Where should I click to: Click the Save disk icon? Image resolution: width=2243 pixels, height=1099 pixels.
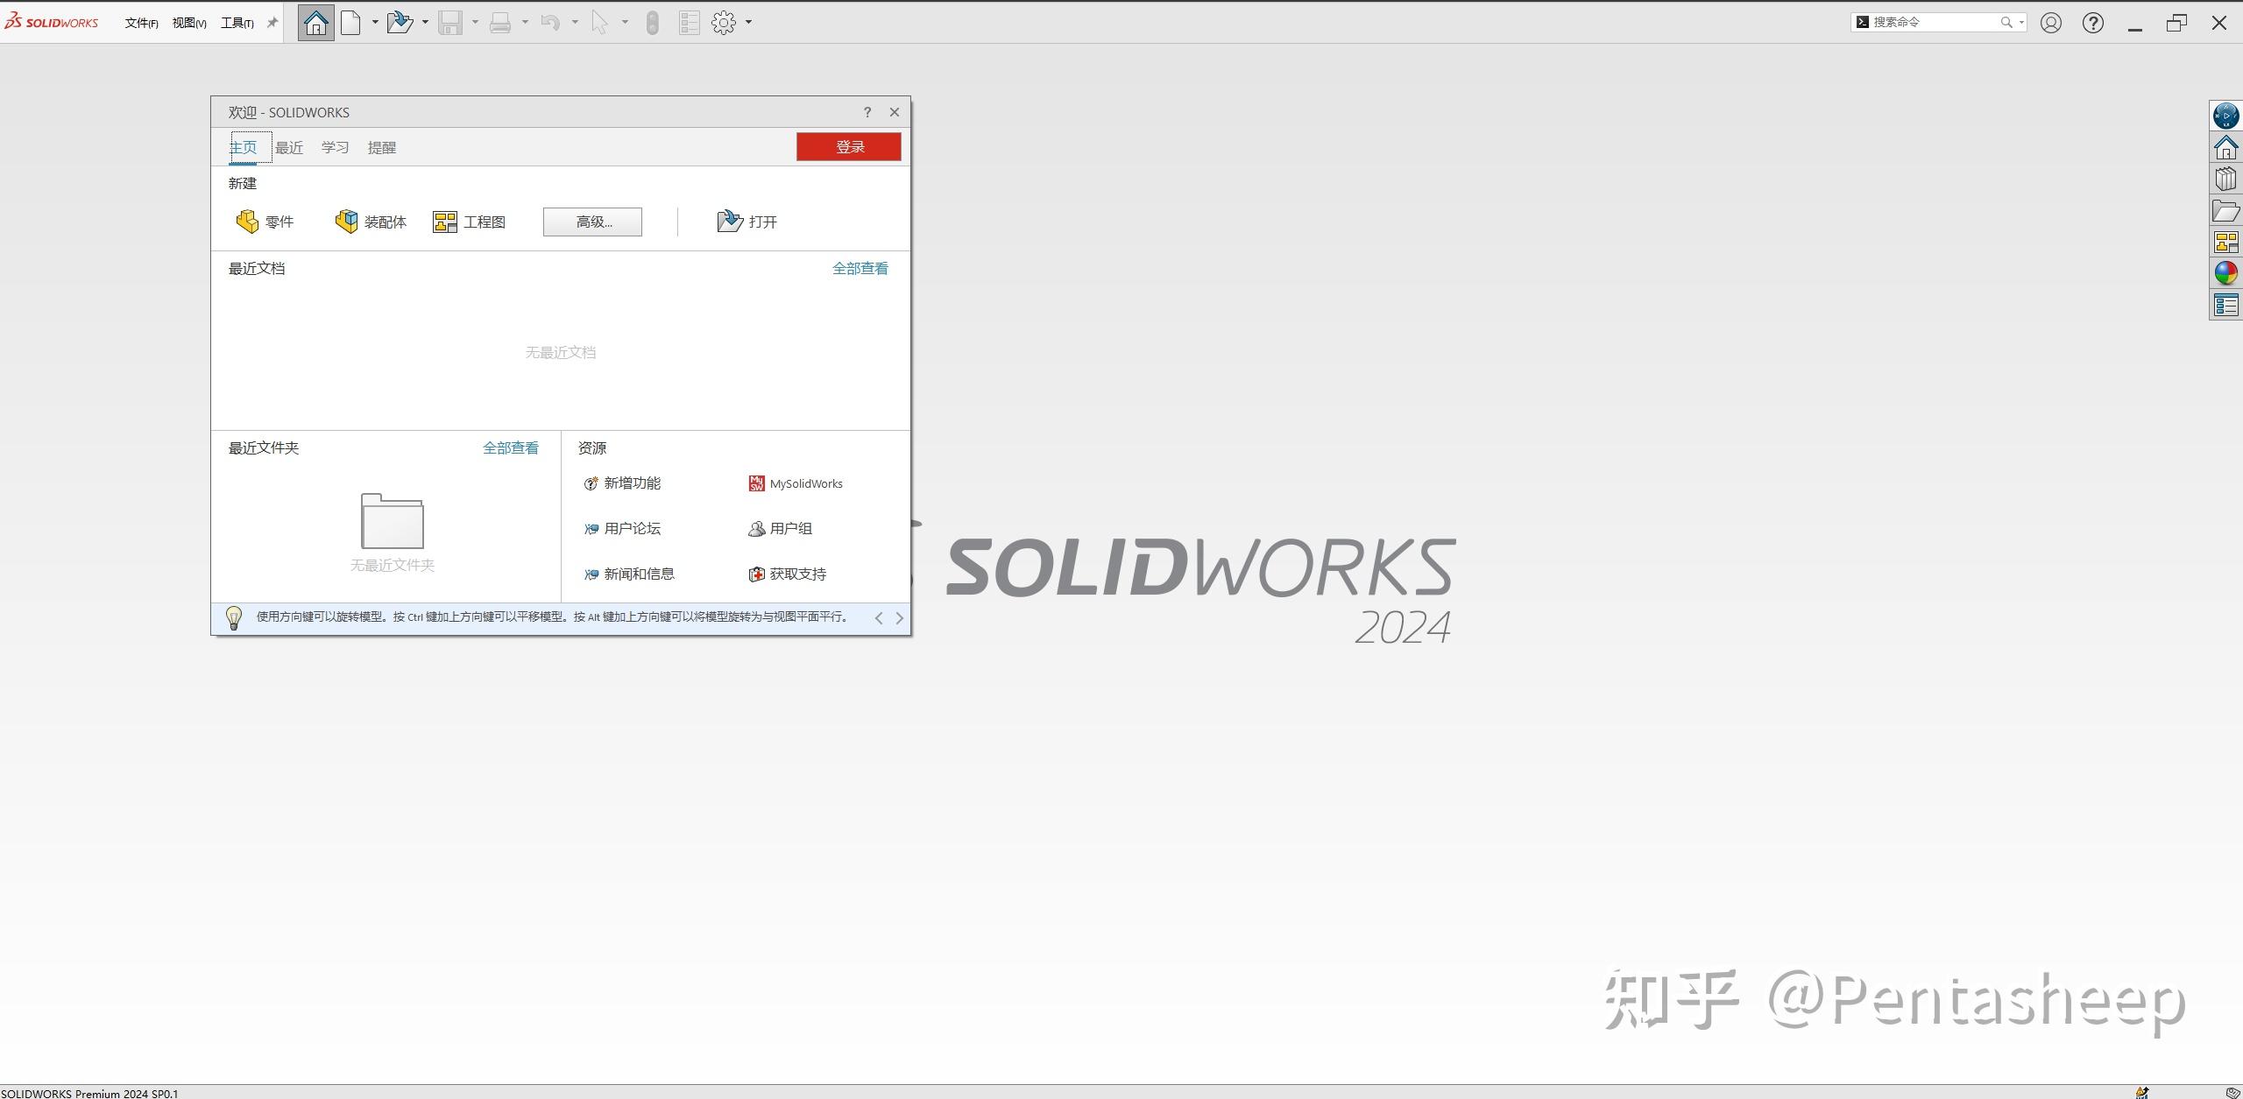450,23
